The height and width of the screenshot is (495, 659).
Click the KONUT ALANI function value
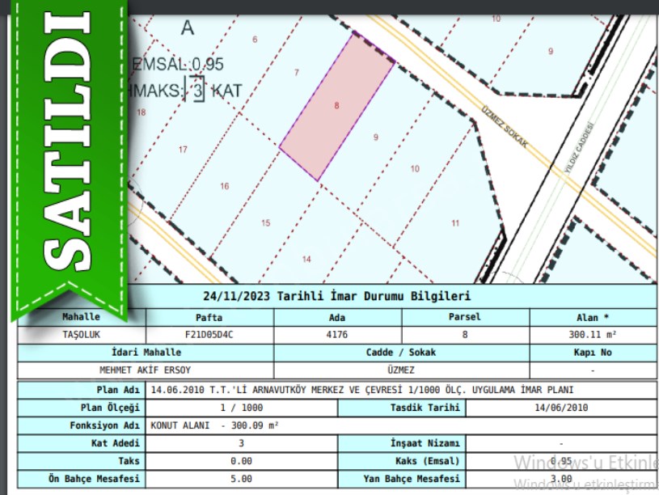pyautogui.click(x=214, y=425)
